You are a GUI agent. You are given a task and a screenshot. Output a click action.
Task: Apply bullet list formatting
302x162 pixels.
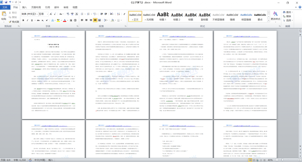83,14
